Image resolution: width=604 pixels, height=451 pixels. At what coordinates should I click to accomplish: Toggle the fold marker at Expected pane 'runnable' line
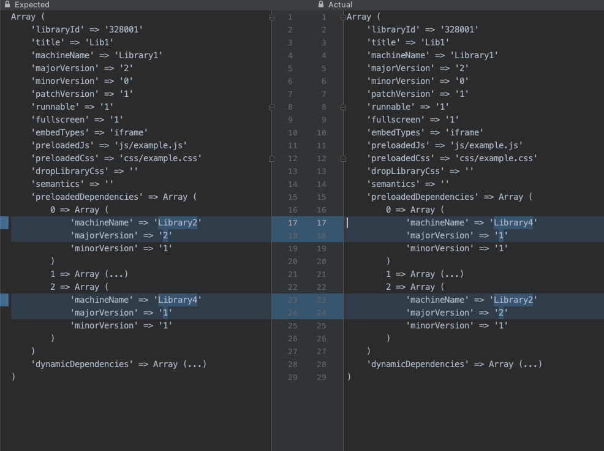point(271,107)
